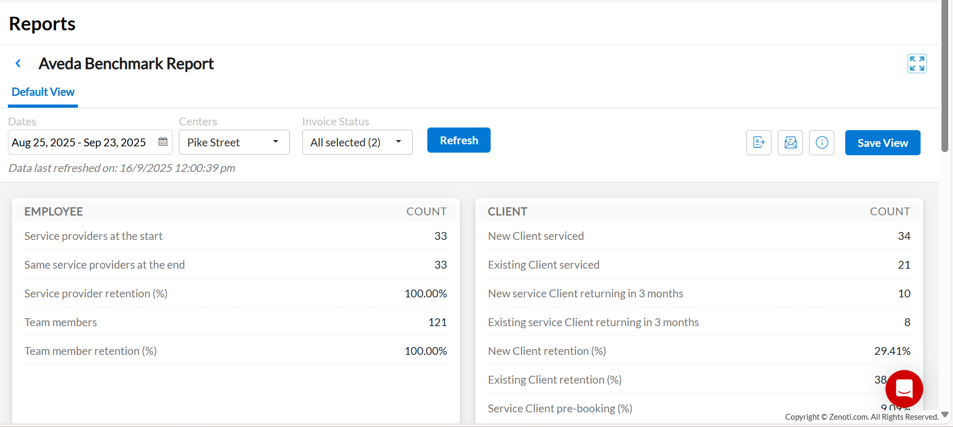Click the Team members row
The width and height of the screenshot is (953, 427).
click(x=235, y=322)
